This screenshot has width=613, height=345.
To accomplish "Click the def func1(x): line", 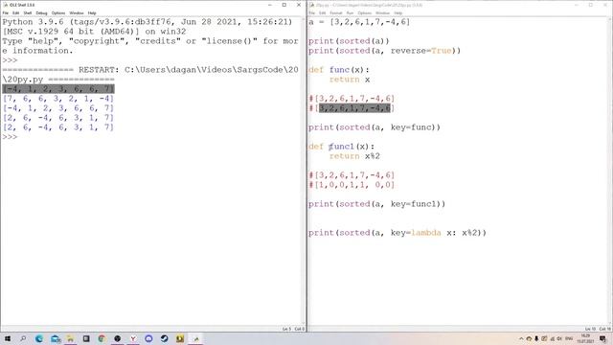I will [341, 147].
